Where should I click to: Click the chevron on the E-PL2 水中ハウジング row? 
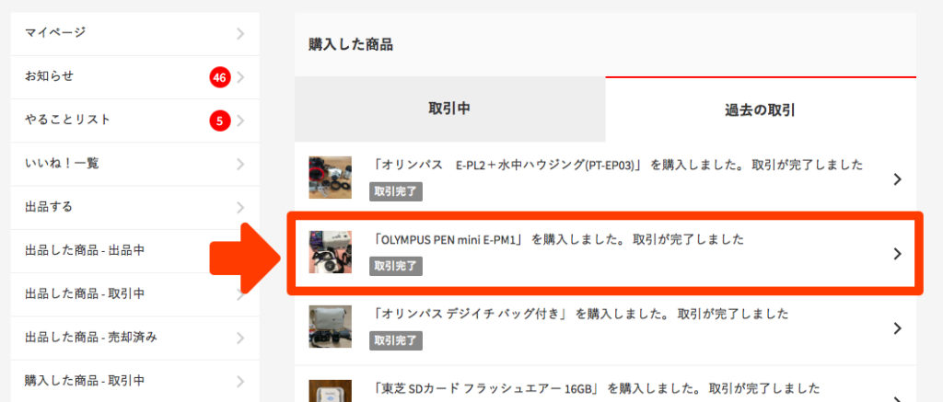[897, 179]
